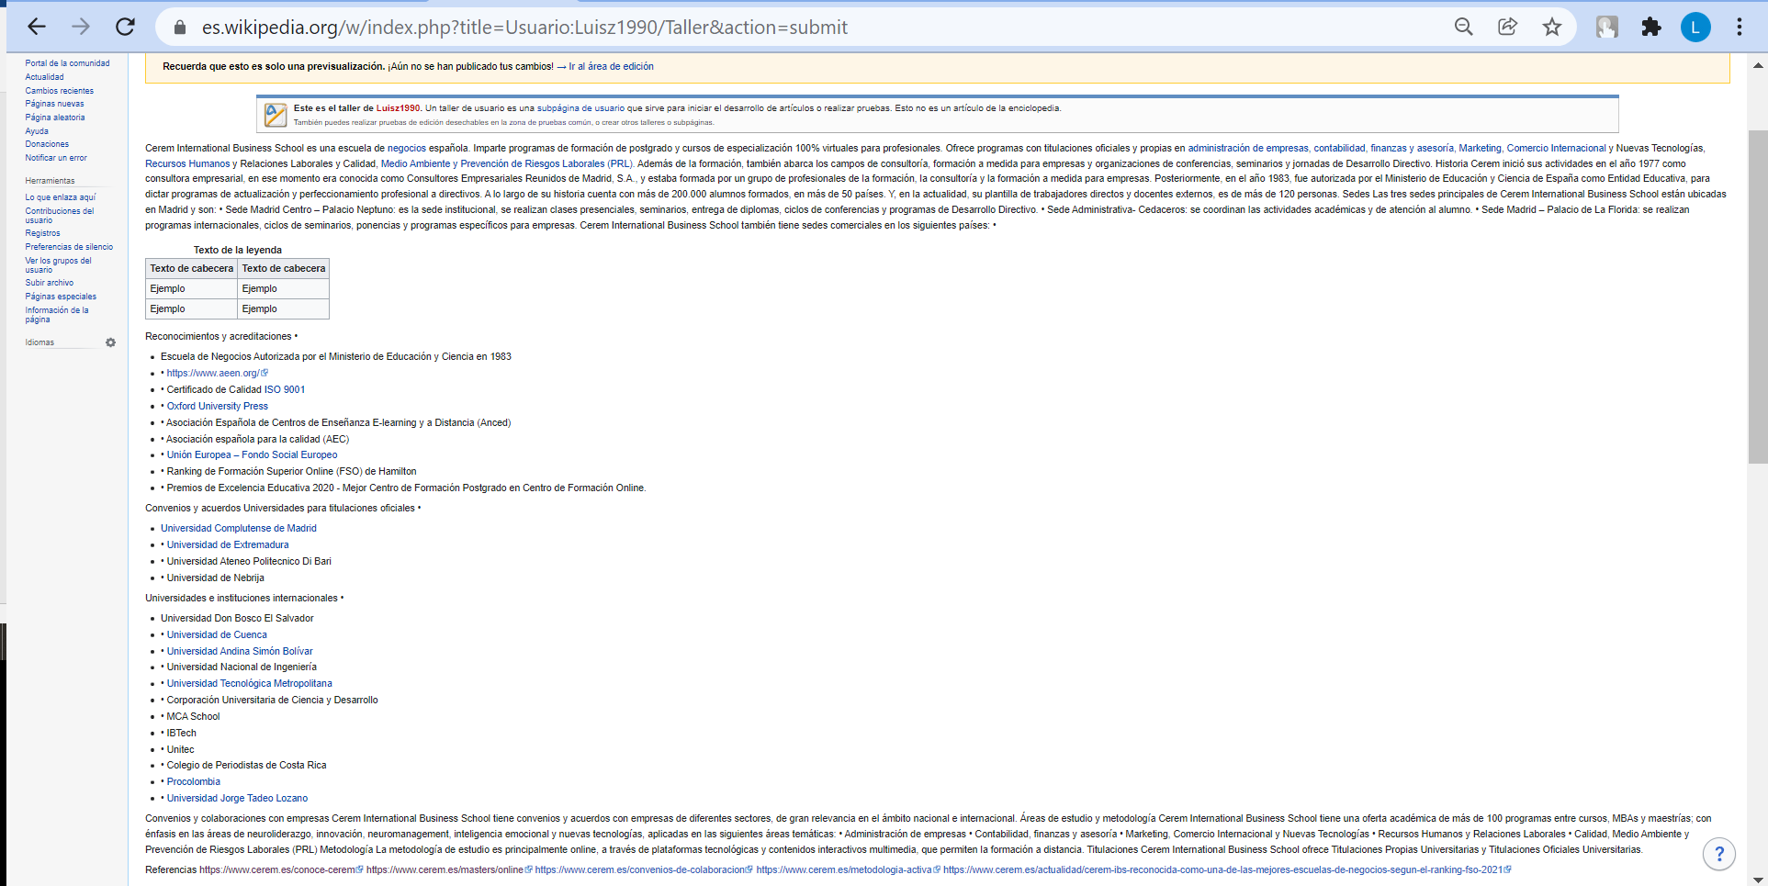
Task: Open Ayuda in the sidebar
Action: pyautogui.click(x=37, y=131)
